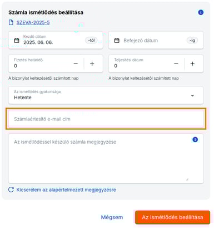Screen dimensions: 214x228
Task: Click the refresh icon beside Kicserélem
Action: tap(11, 190)
